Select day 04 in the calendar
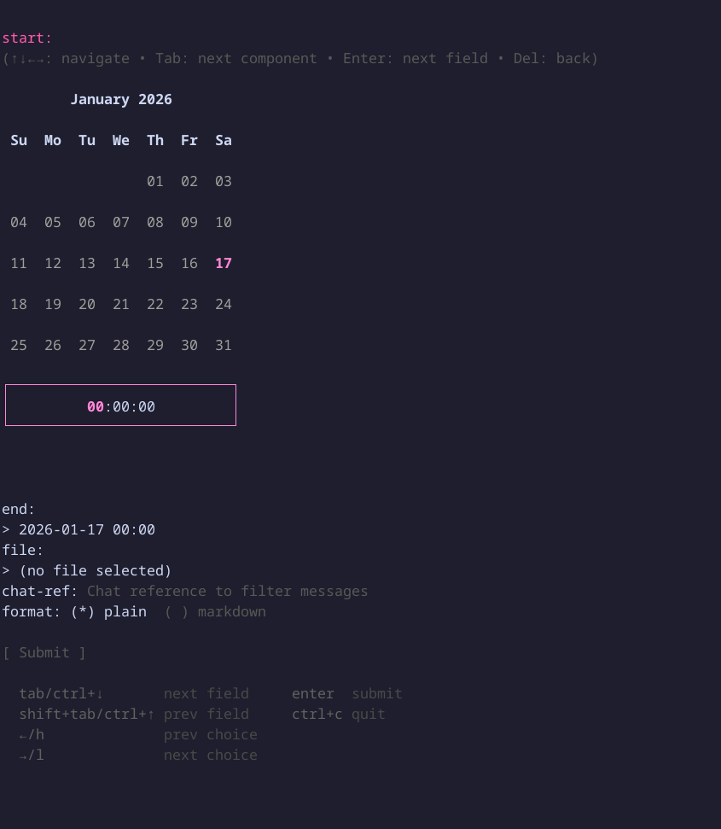This screenshot has height=829, width=721. pyautogui.click(x=19, y=223)
